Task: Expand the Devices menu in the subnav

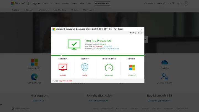Action: click(29, 10)
